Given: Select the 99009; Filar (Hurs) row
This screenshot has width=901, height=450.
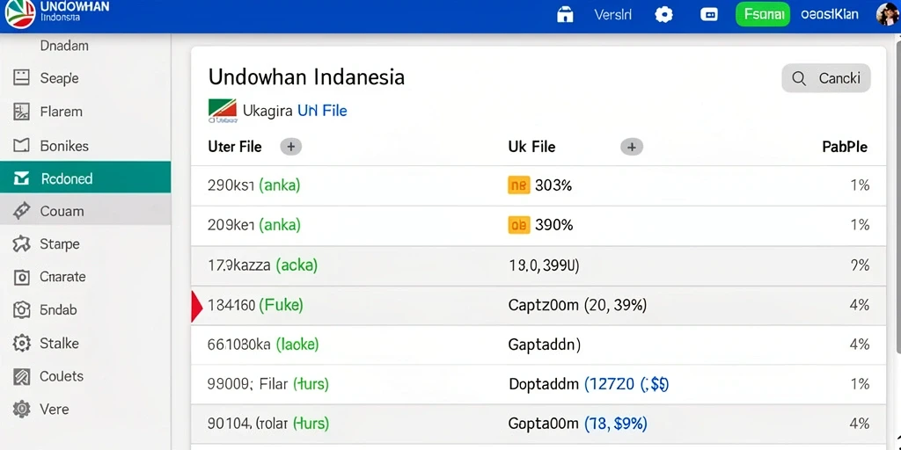Looking at the screenshot, I should pos(538,385).
